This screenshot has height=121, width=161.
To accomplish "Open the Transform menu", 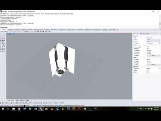I will click(37, 14).
